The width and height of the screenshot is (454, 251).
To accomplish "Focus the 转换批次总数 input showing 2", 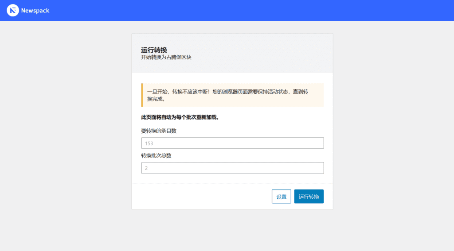I will pos(232,168).
